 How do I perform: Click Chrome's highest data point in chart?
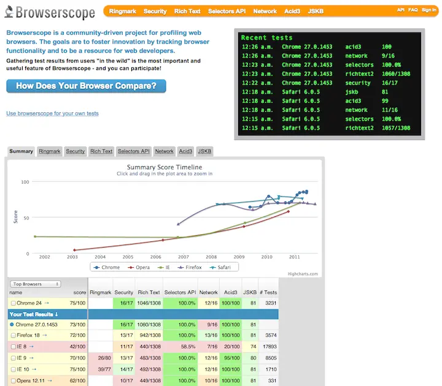[x=307, y=191]
